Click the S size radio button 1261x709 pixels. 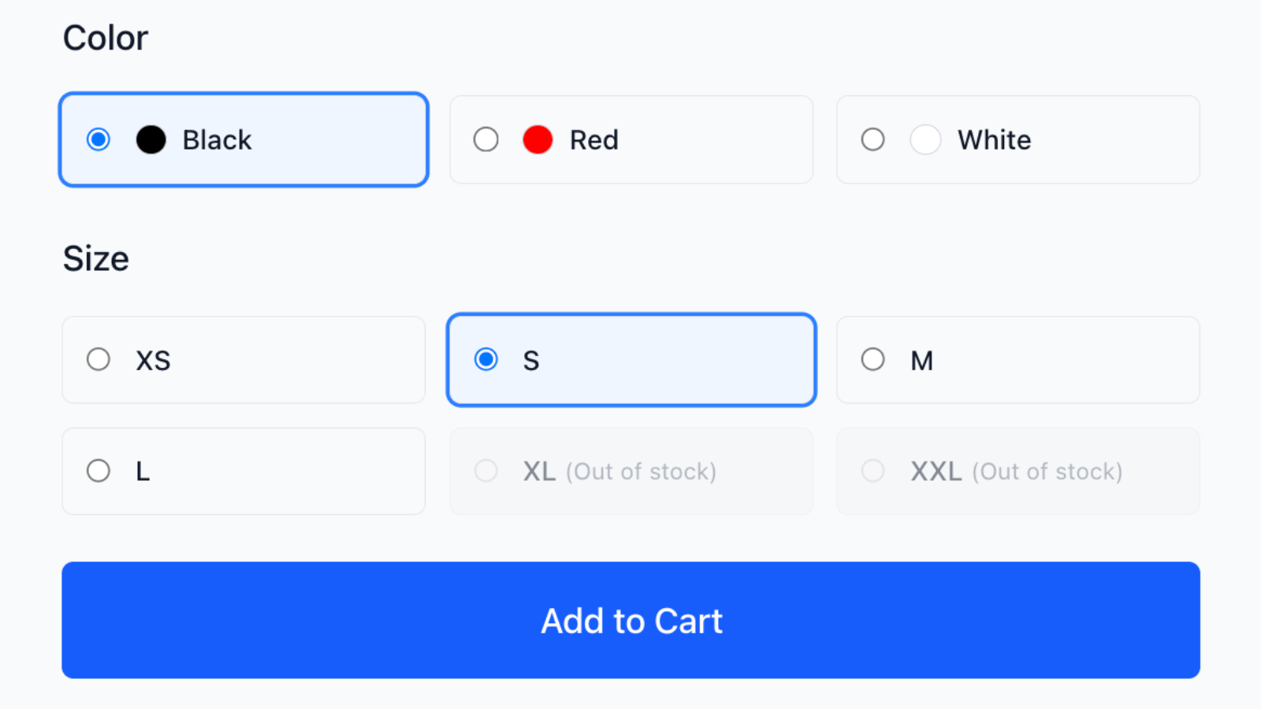click(x=486, y=360)
